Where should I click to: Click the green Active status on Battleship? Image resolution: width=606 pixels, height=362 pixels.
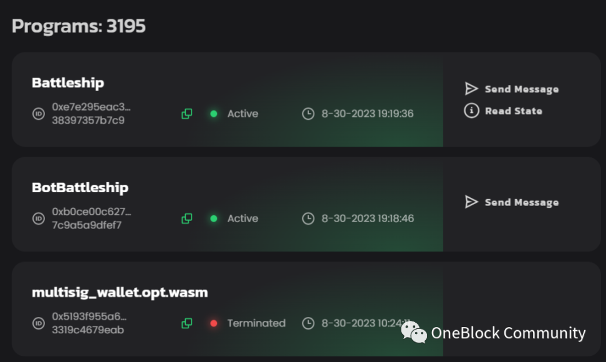pos(234,114)
